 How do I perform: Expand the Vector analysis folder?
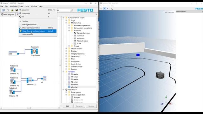[66, 48]
